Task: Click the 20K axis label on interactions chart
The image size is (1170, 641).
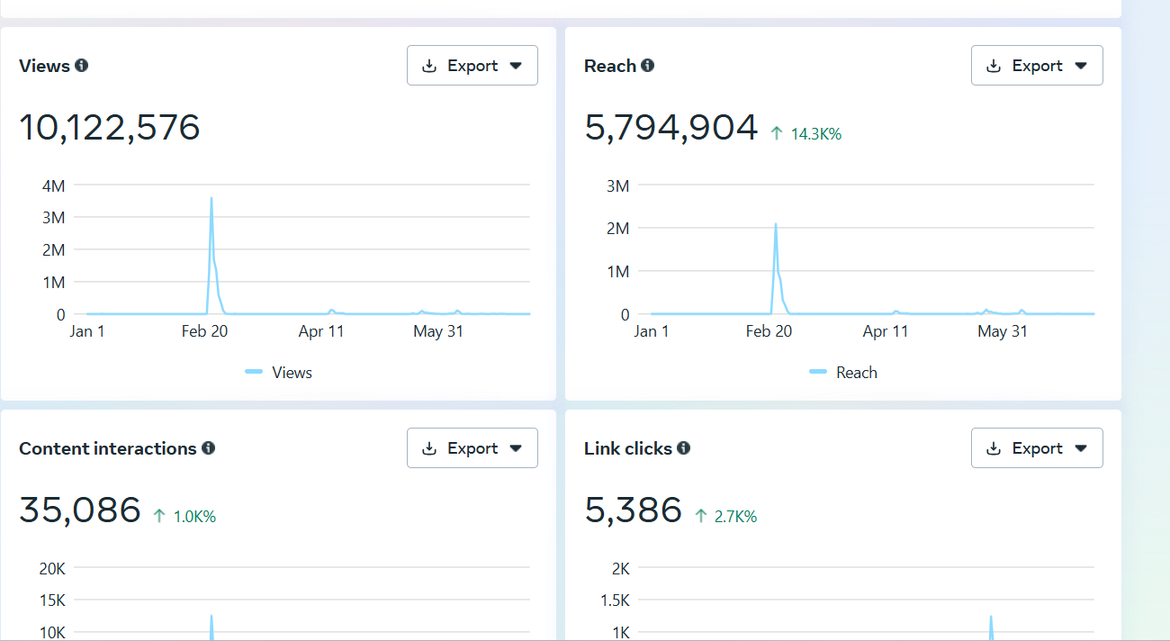Action: click(x=52, y=568)
